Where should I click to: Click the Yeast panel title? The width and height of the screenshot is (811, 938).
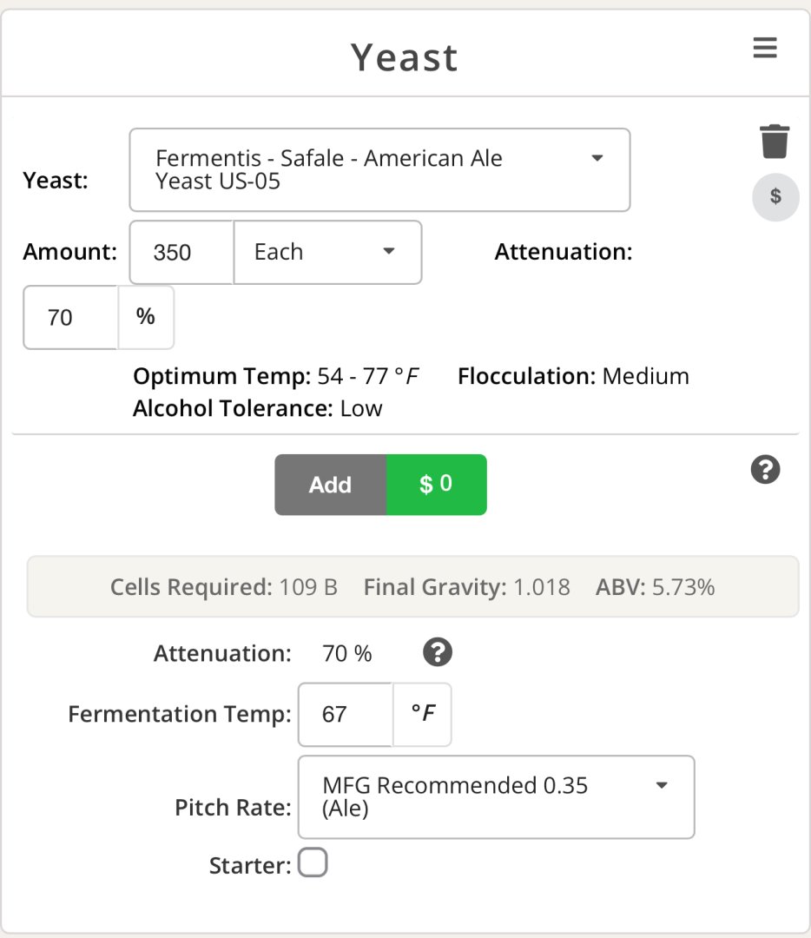pyautogui.click(x=405, y=57)
